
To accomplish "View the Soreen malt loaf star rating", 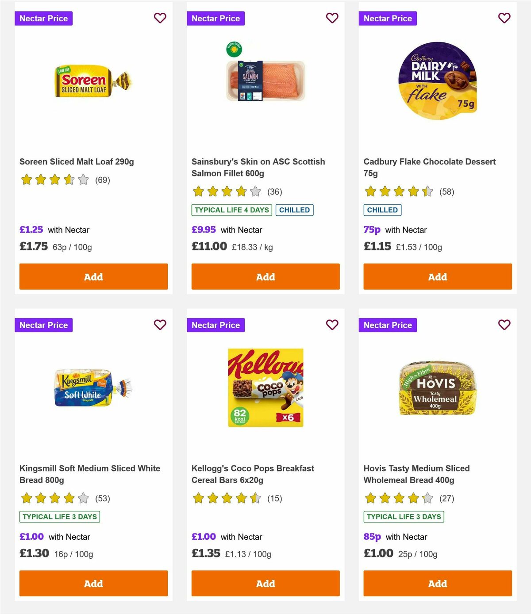I will pyautogui.click(x=54, y=180).
